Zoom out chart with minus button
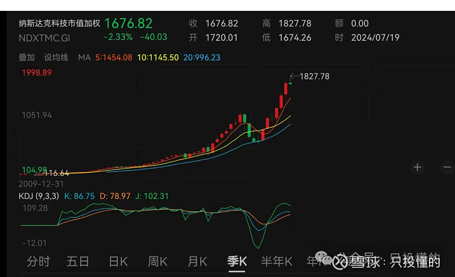This screenshot has width=455, height=277. tap(447, 167)
